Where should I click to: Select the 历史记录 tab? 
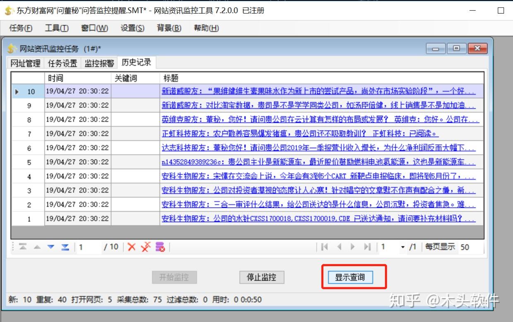coord(137,62)
